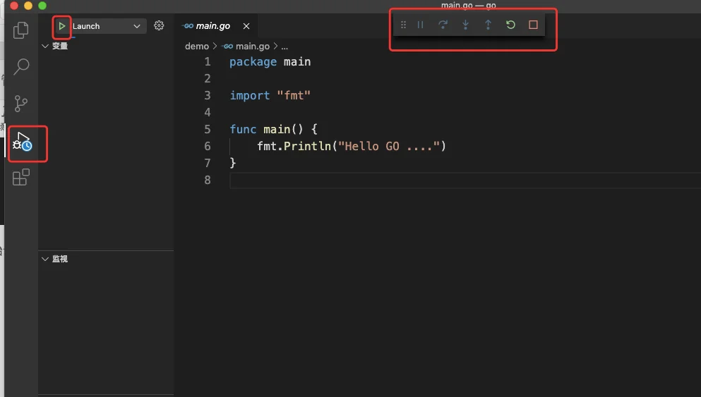
Task: Pause the debug session
Action: 420,25
